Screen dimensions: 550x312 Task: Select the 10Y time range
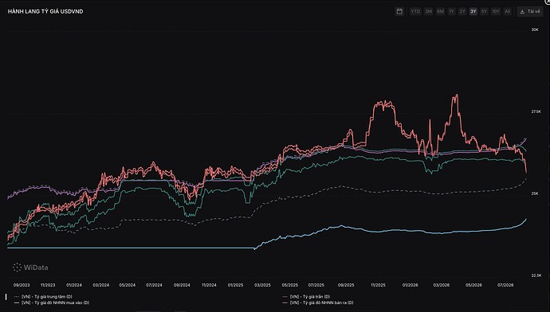point(496,12)
